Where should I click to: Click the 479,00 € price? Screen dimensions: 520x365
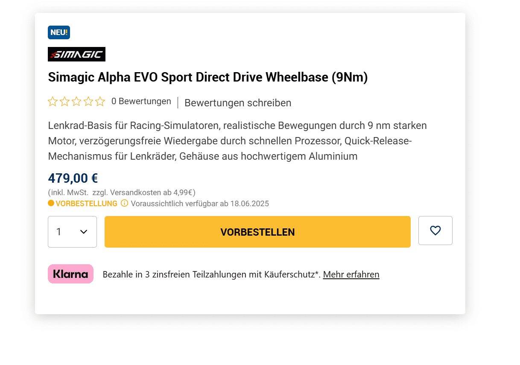73,178
